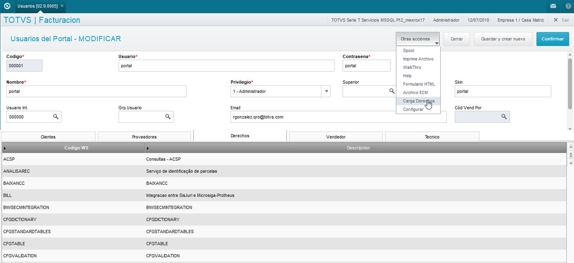Select Formulario HTML menu entry
The width and height of the screenshot is (574, 263).
418,84
